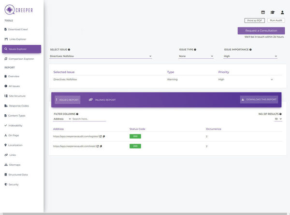The width and height of the screenshot is (290, 215).
Task: Click Run Audit button
Action: coord(276,20)
